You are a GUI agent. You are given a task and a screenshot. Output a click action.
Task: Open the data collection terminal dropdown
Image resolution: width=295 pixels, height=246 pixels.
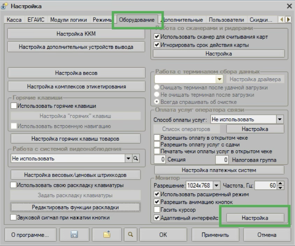(220, 79)
